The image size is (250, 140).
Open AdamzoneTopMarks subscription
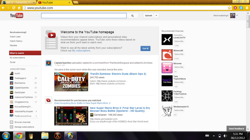click(x=23, y=97)
